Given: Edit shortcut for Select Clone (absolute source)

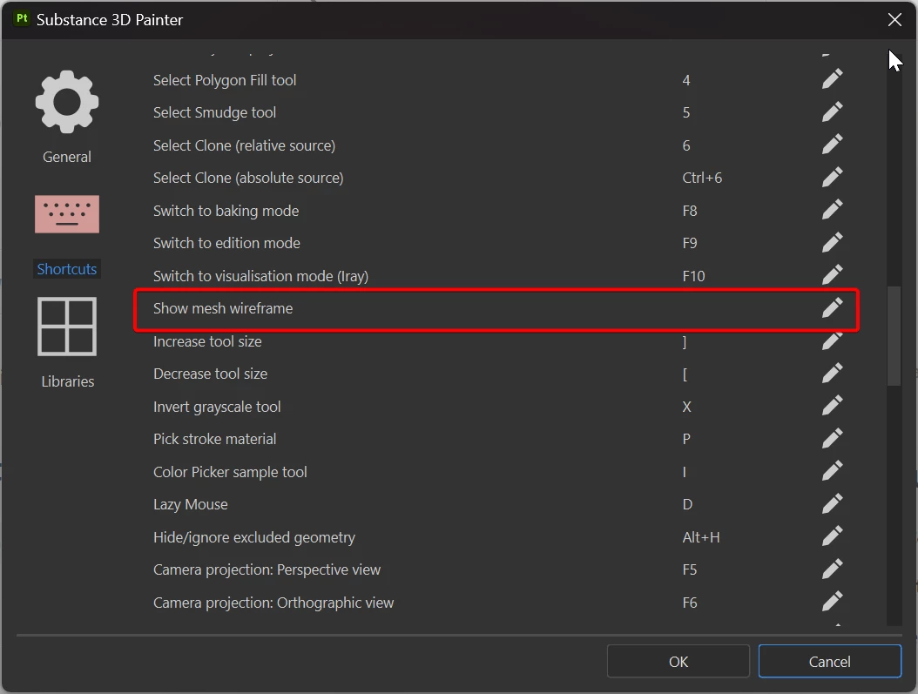Looking at the screenshot, I should [x=832, y=178].
